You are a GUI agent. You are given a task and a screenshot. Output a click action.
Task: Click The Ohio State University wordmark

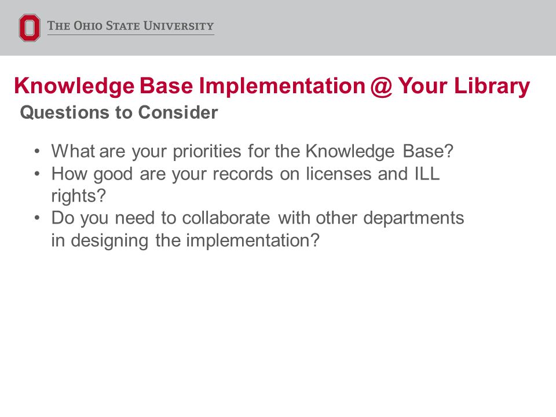(130, 26)
